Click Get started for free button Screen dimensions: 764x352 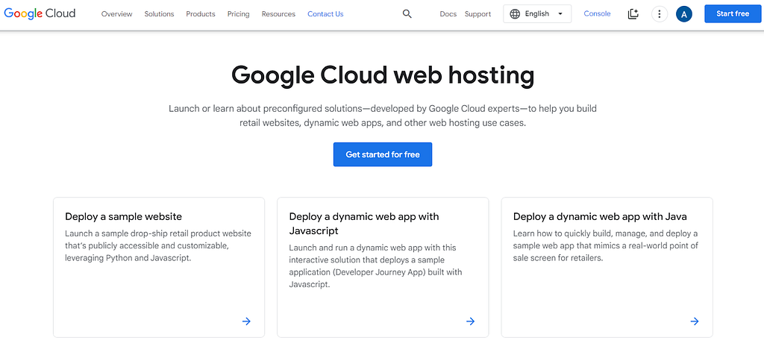click(x=383, y=154)
